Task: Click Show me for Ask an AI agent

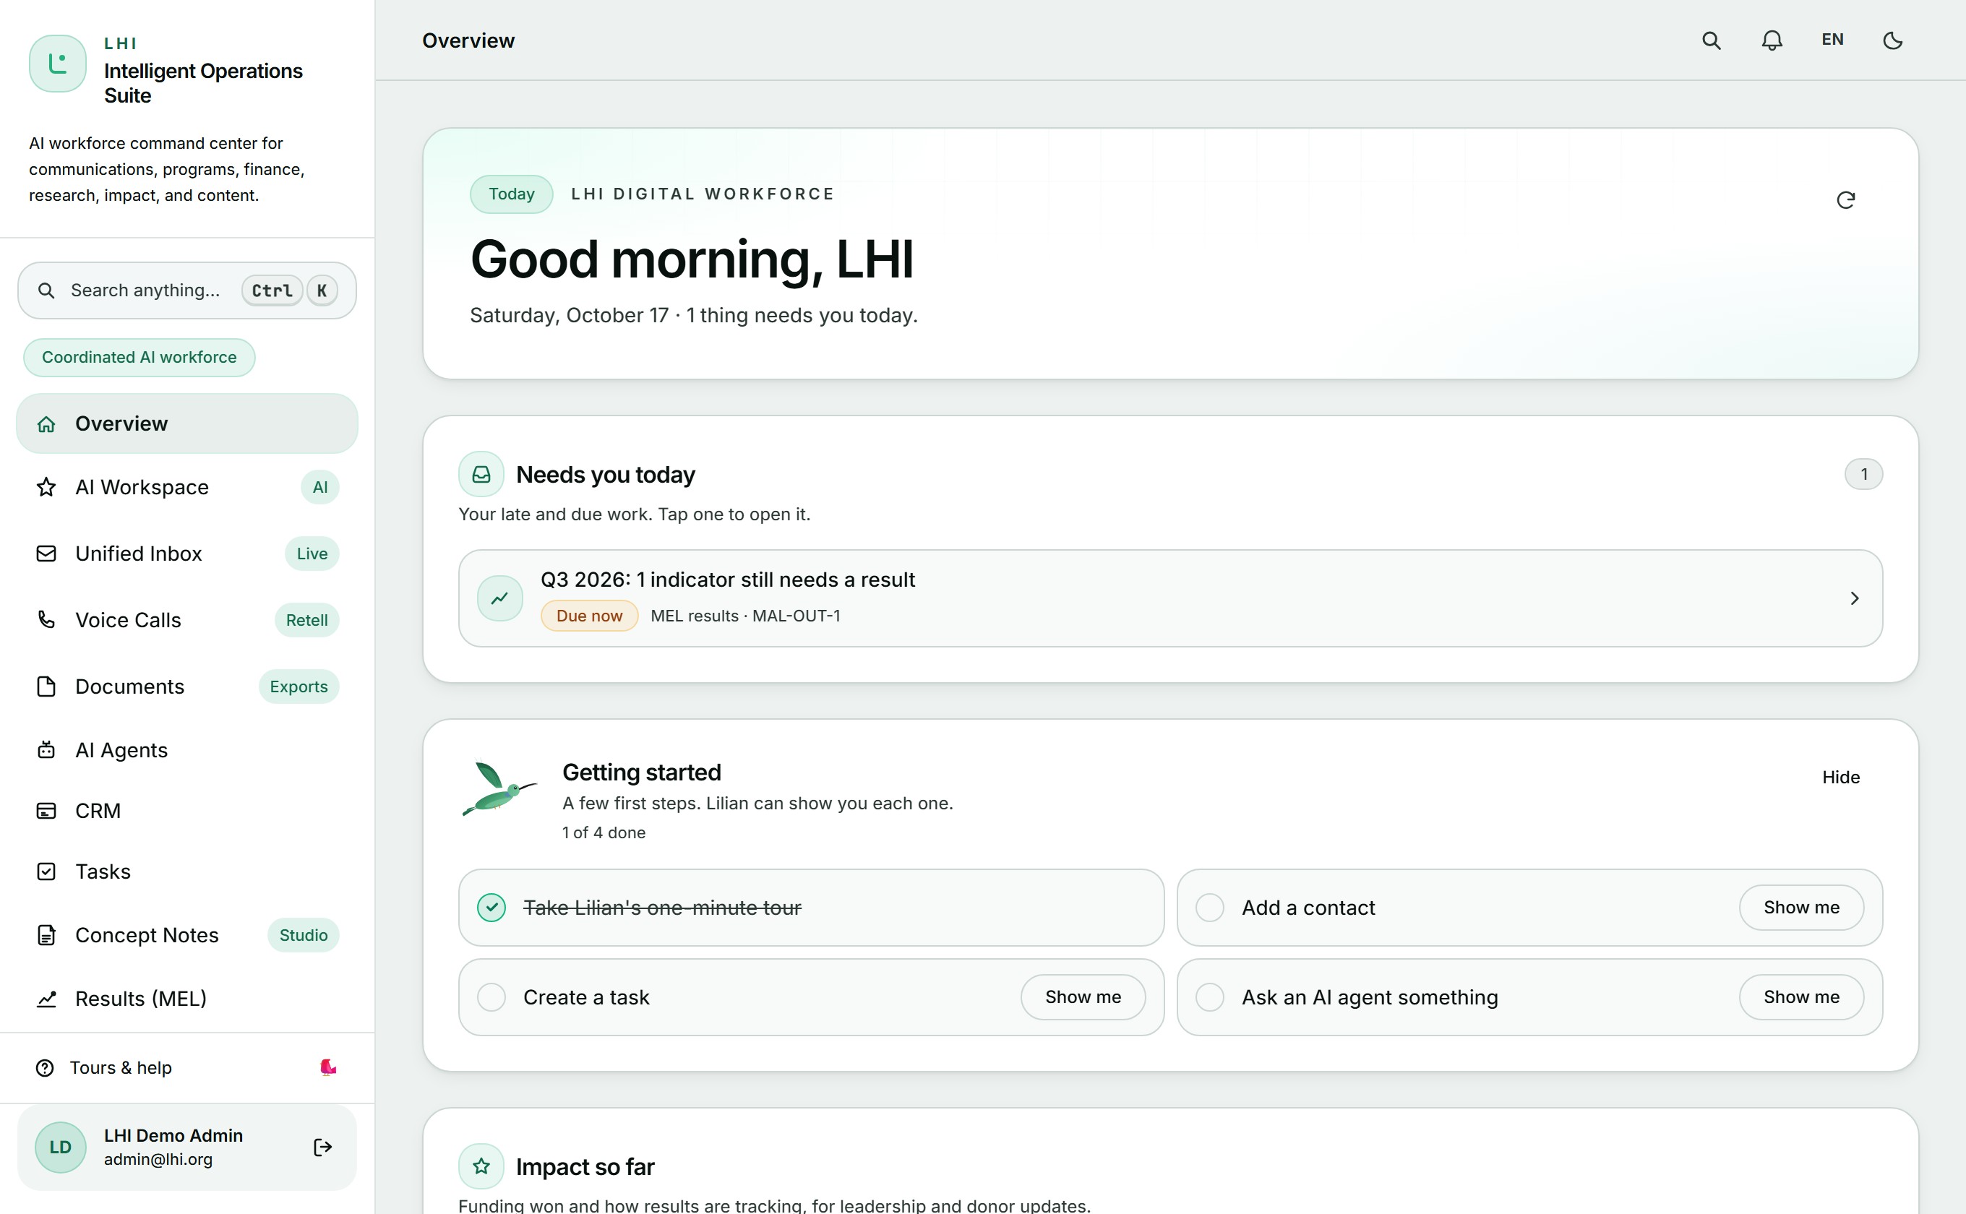Action: click(1801, 997)
